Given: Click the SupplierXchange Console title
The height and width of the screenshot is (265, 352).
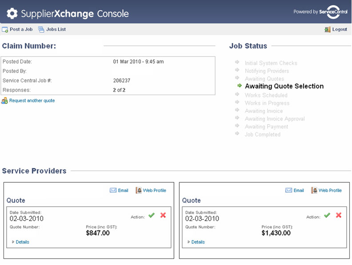Looking at the screenshot, I should (x=75, y=14).
